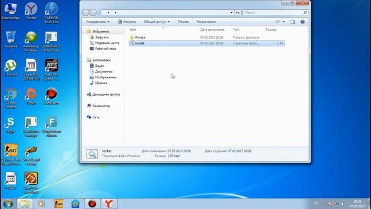This screenshot has height=209, width=371.
Task: Click the Explorer taskbar button
Action: tap(24, 204)
